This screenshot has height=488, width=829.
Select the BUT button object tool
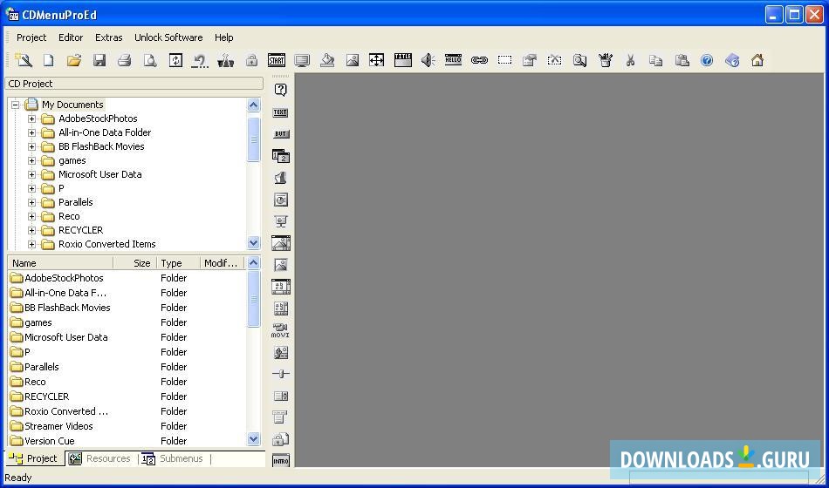280,133
